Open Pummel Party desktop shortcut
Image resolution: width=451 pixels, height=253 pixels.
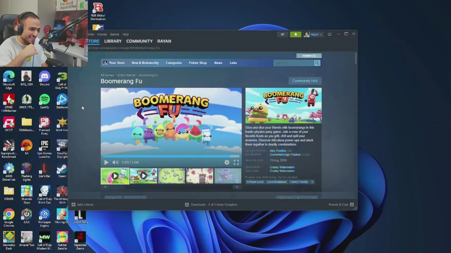tap(44, 126)
